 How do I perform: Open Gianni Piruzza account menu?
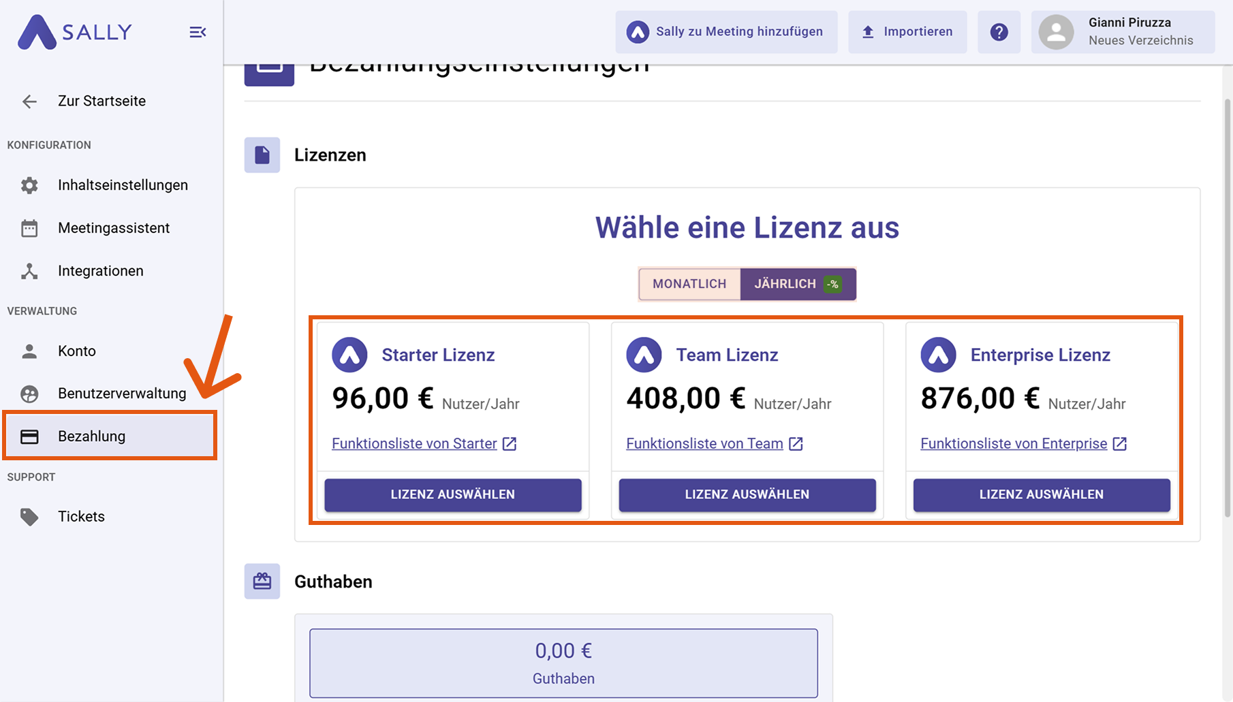1123,32
